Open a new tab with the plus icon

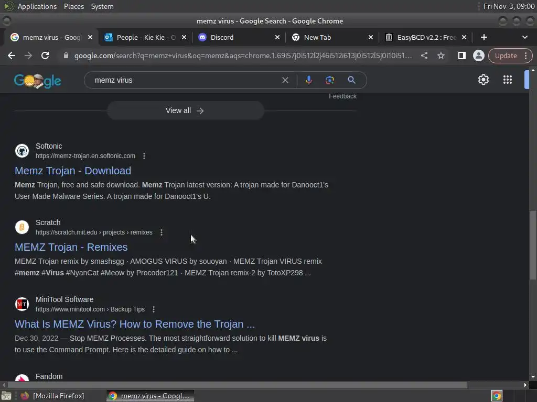click(484, 37)
